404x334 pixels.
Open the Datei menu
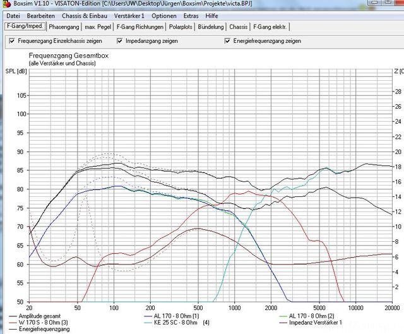coord(13,15)
